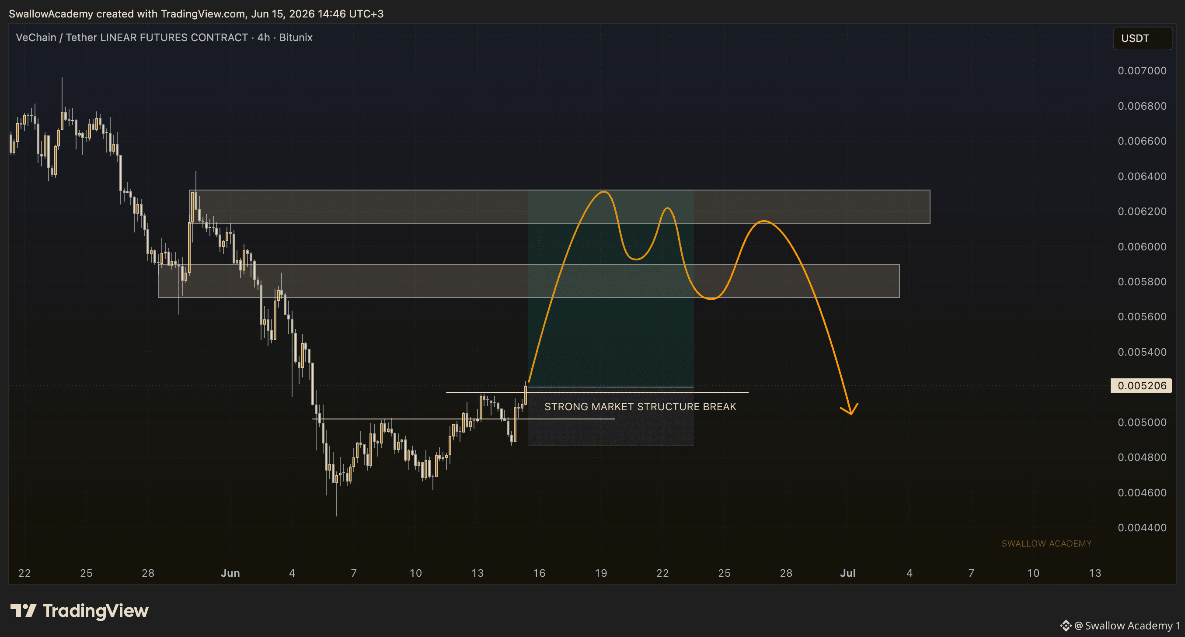Click the 0.005600 price axis label
Screen dimensions: 1185x637
coord(1142,317)
